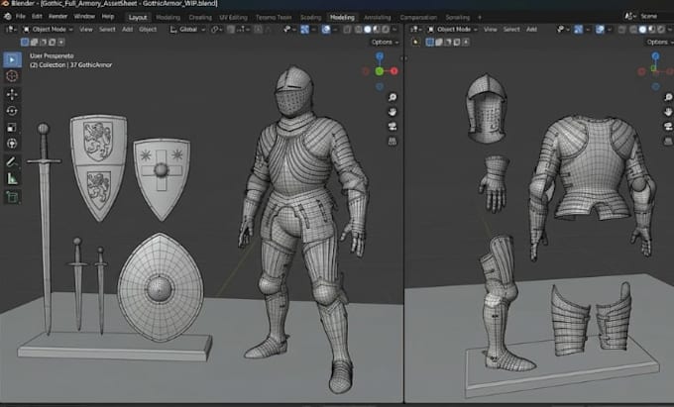Click the zoom magnifier in left viewport
674x407 pixels.
[x=393, y=97]
